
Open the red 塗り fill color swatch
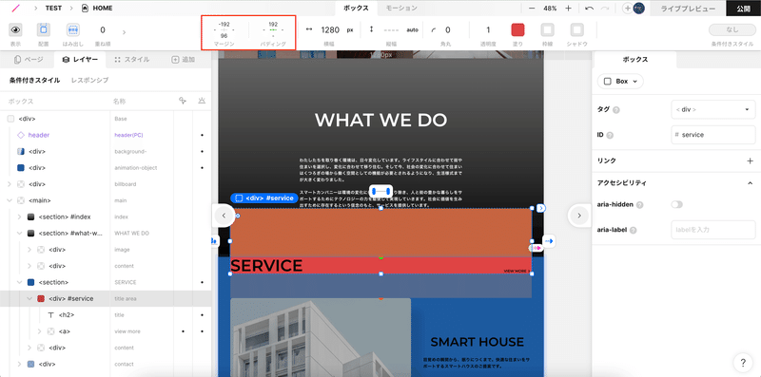point(517,30)
